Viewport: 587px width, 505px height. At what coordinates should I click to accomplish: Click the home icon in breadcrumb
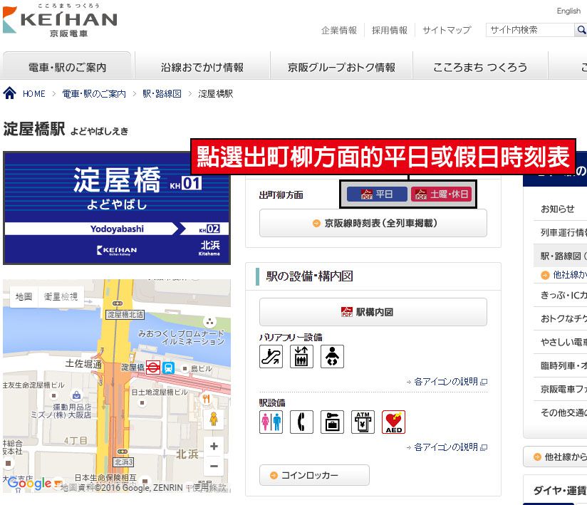point(10,93)
